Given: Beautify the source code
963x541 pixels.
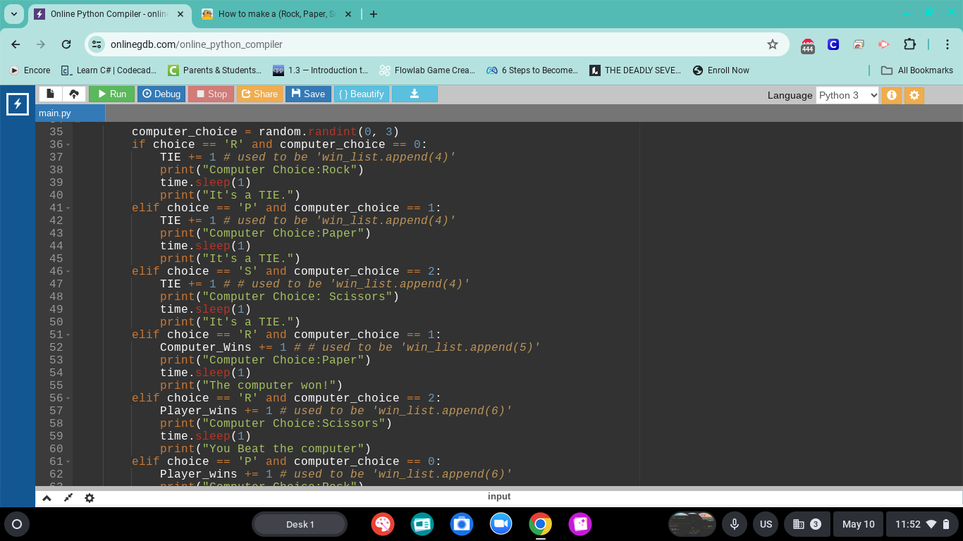Looking at the screenshot, I should (x=361, y=94).
